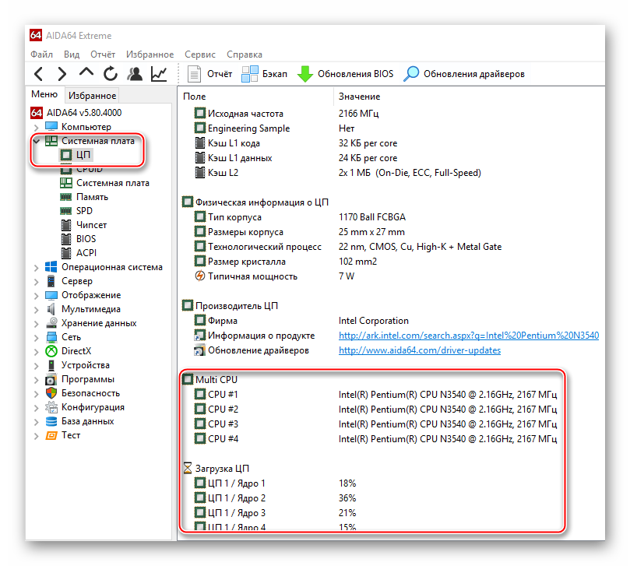Click the Forward navigation arrow
This screenshot has height=566, width=630.
click(62, 74)
